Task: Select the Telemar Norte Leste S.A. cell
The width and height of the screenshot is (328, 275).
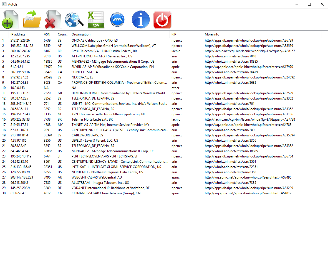Action: 92,119
